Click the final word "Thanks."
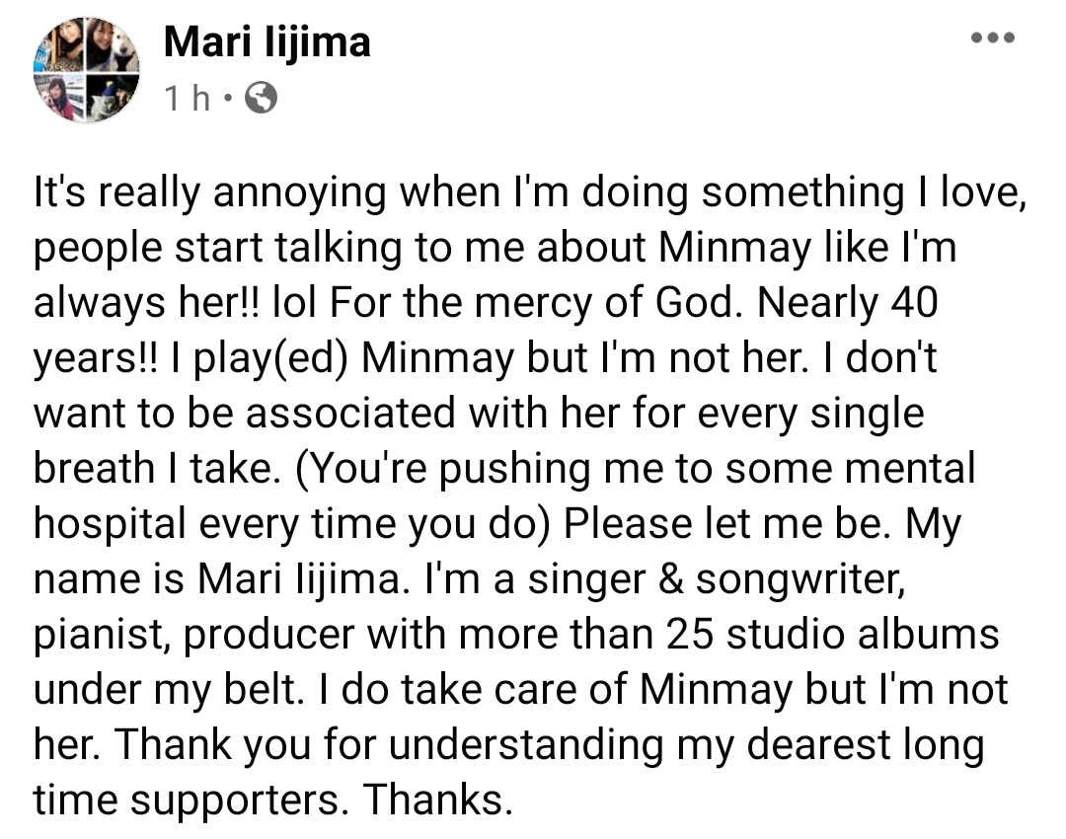The height and width of the screenshot is (839, 1066). [x=437, y=800]
